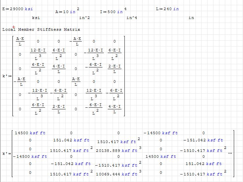This screenshot has width=243, height=182.
Task: Click the top-left 14500 ksf ft result entry
Action: click(30, 133)
